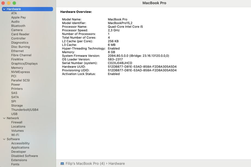This screenshot has width=251, height=167.
Task: Open Graphics/Displays info
Action: tap(24, 63)
